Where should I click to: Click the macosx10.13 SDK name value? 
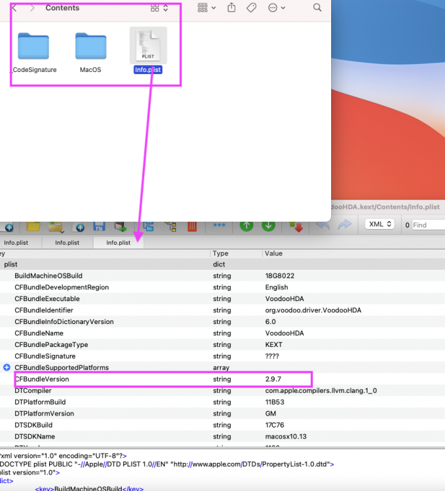point(286,437)
